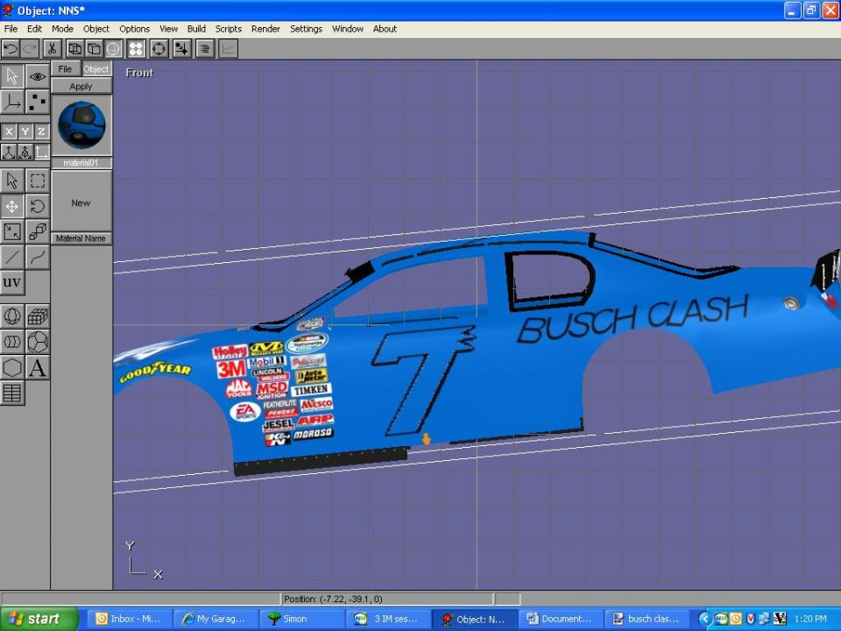This screenshot has width=841, height=631.
Task: Switch to point edit mode
Action: click(38, 102)
